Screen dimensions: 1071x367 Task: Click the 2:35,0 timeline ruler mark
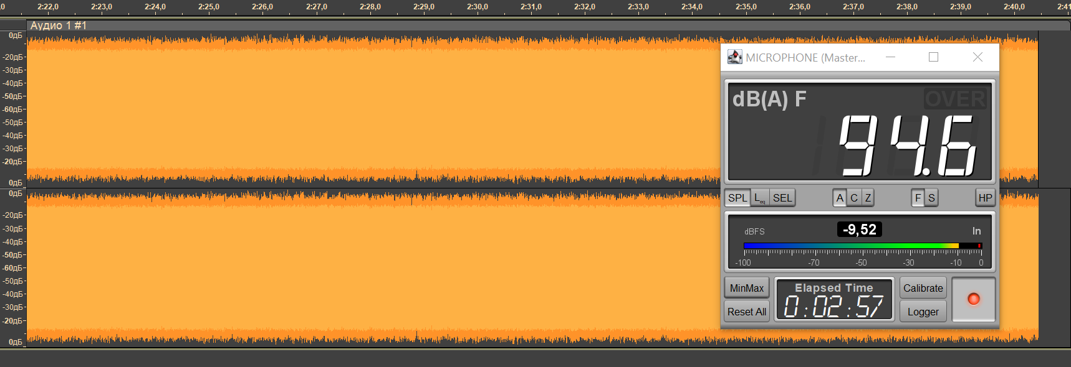[746, 7]
